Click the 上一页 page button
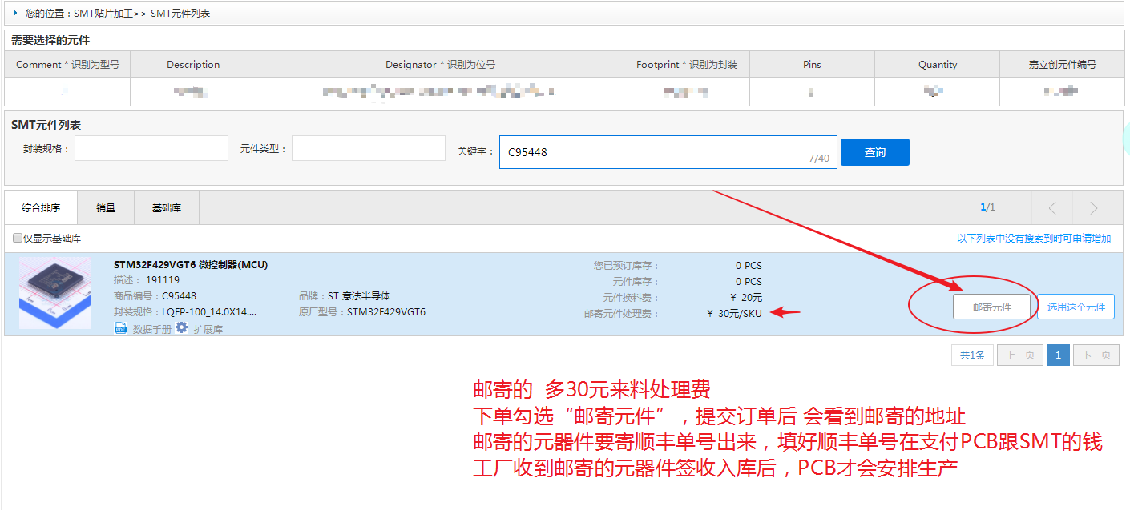Viewport: 1130px width, 510px height. tap(1019, 354)
